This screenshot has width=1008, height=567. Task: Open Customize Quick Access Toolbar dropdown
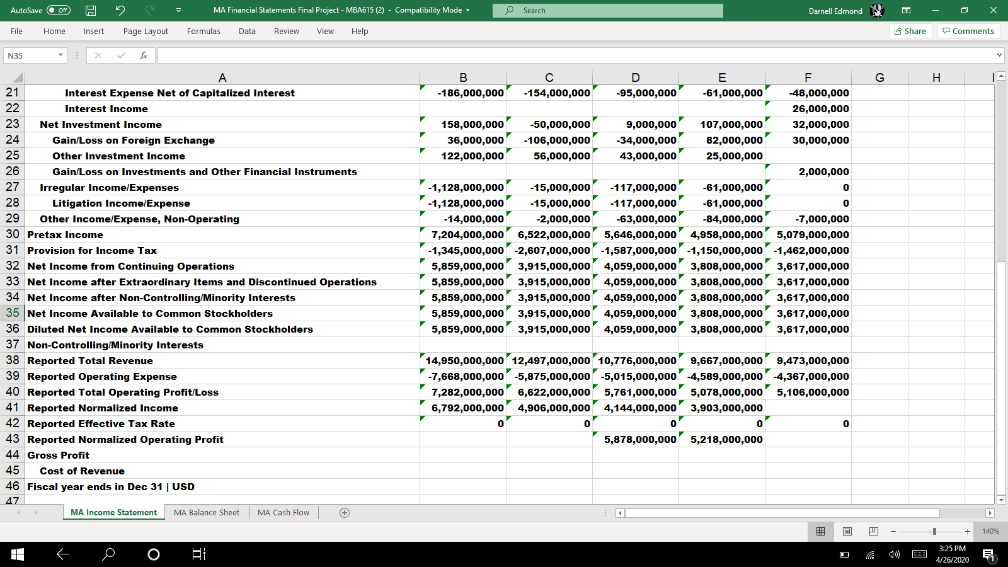[x=178, y=10]
